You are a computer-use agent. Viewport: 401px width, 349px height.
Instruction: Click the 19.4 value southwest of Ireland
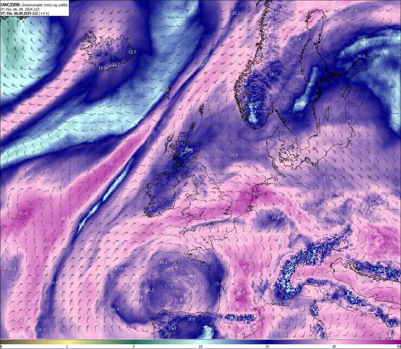click(122, 269)
